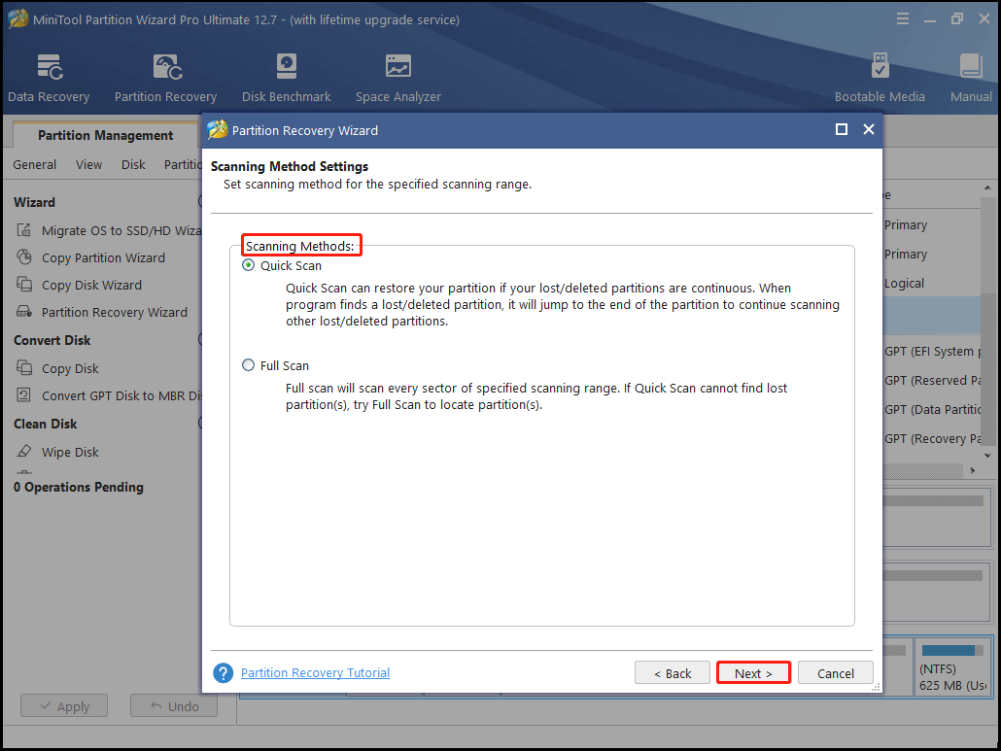1001x751 pixels.
Task: Collapse the Wizard section in sidebar
Action: tap(200, 202)
